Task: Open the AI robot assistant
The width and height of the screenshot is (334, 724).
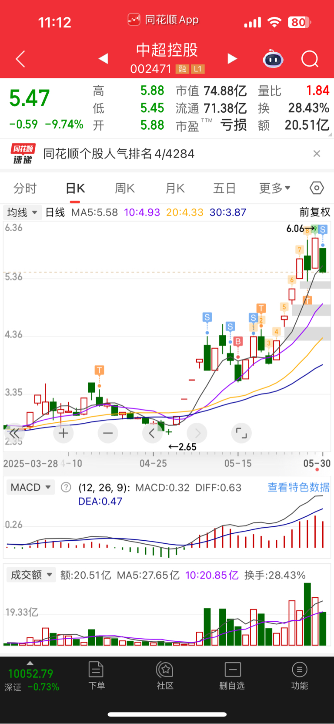Action: pos(273,58)
